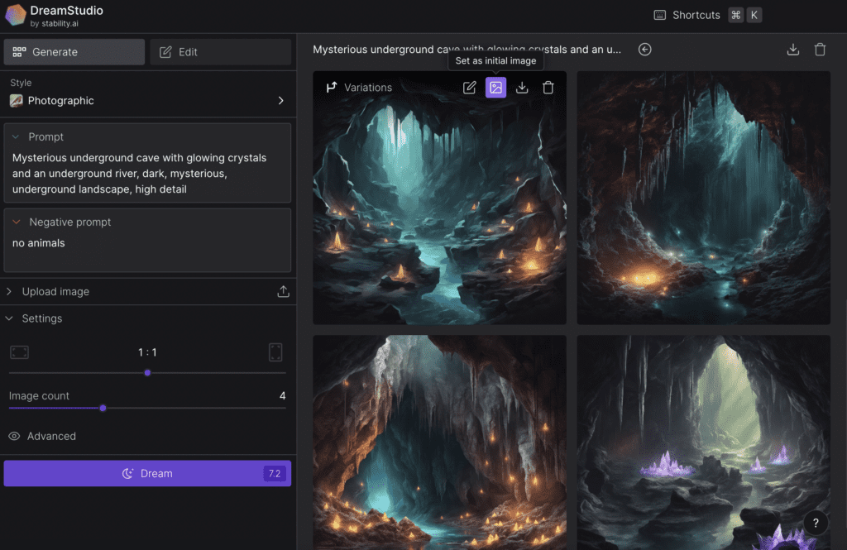The width and height of the screenshot is (847, 550).
Task: Delete the first cave image via trash icon
Action: [548, 88]
